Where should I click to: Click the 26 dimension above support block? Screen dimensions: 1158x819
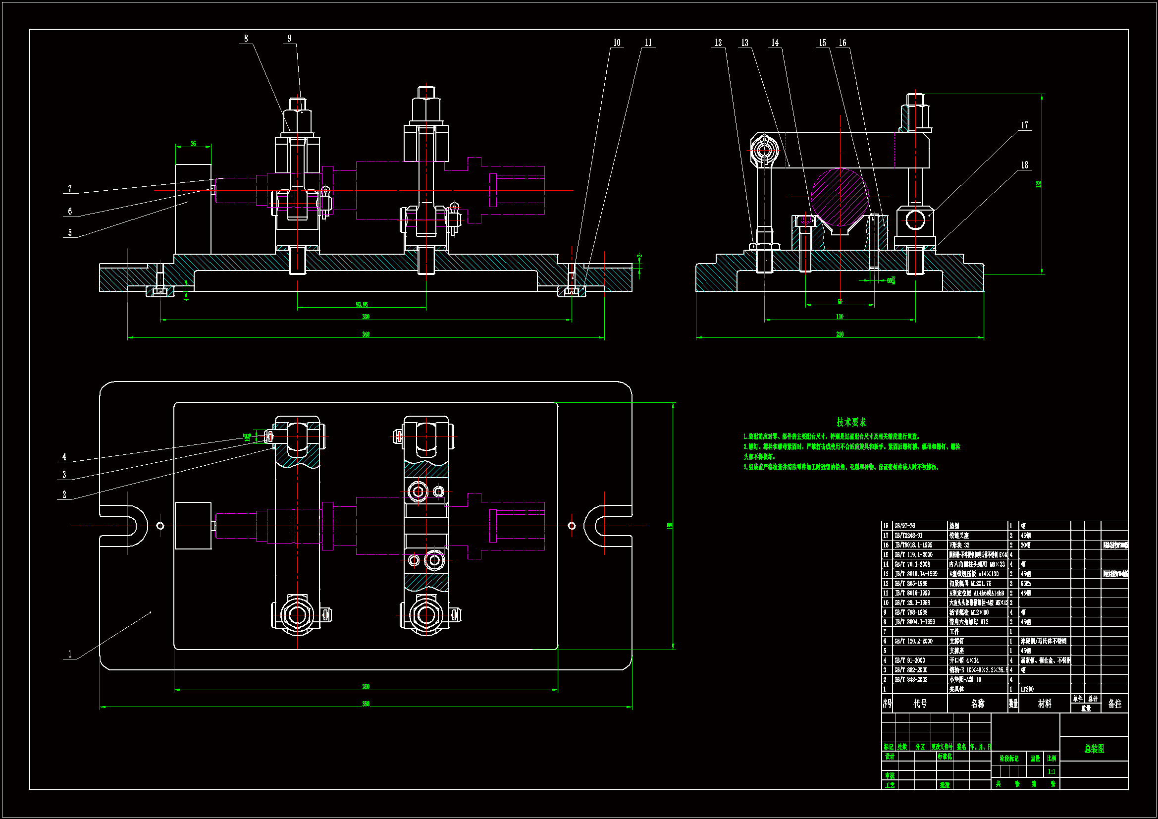coord(193,144)
